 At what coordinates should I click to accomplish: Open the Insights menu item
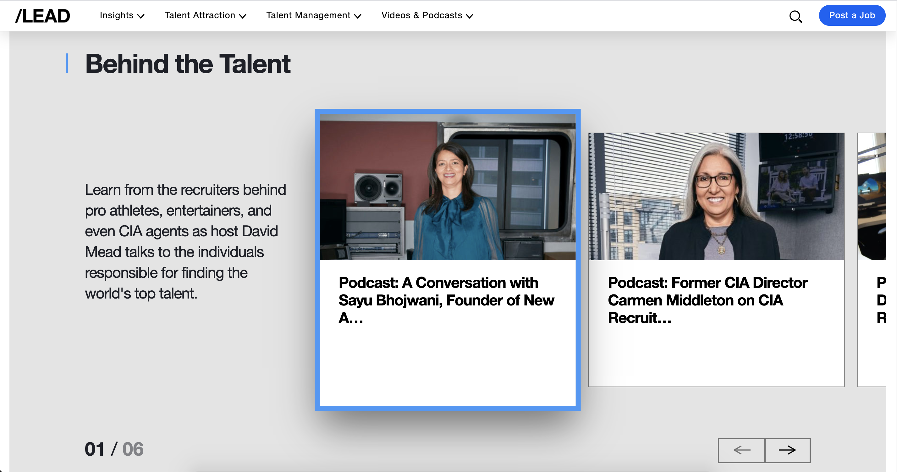(x=116, y=15)
